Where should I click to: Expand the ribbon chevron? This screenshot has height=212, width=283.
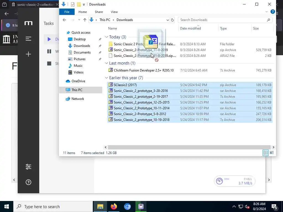267,12
